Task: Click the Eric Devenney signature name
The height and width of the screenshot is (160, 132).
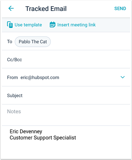Action: pos(26,131)
